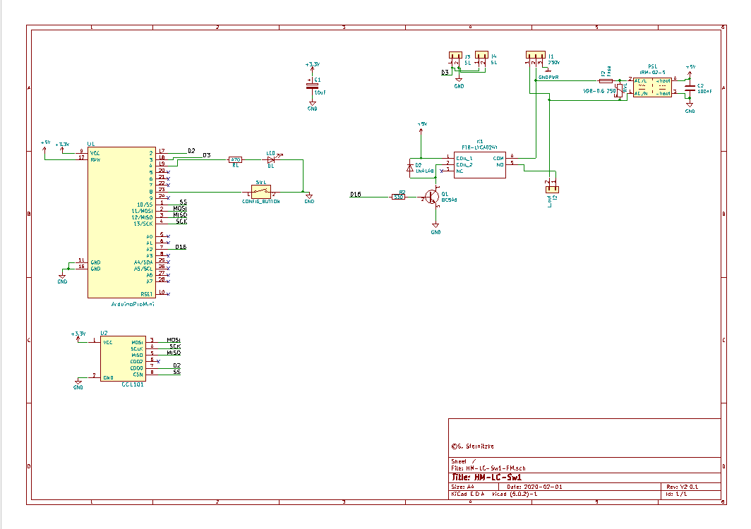Click the GNDPWR earth symbol near J1
This screenshot has width=751, height=529.
pyautogui.click(x=548, y=72)
